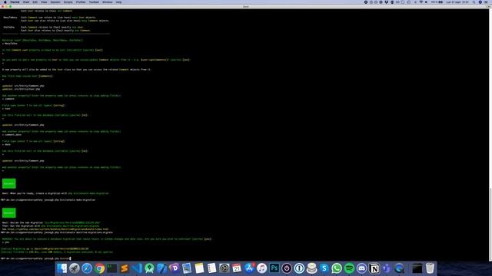Launch Photoshop from the Dock
492x276 pixels.
click(x=274, y=268)
